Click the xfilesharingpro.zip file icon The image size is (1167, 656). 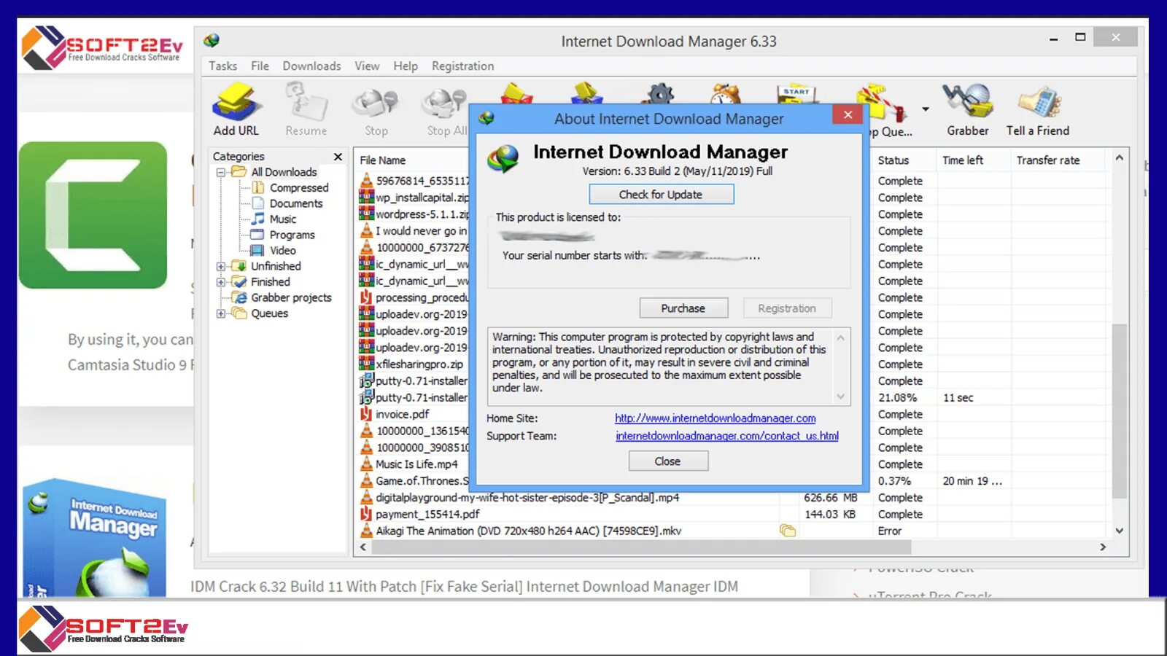(x=366, y=364)
